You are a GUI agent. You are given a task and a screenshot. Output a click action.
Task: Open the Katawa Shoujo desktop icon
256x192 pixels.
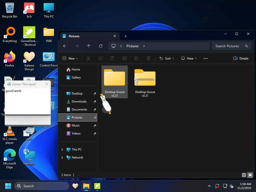29,61
